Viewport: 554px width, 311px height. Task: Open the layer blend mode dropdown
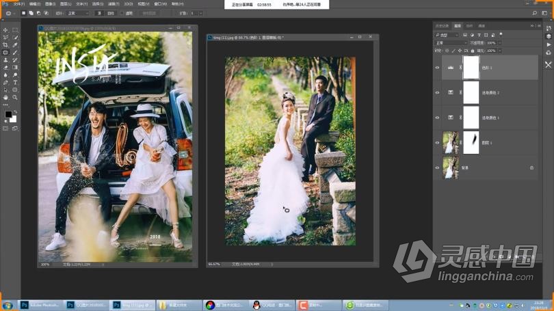(x=451, y=42)
